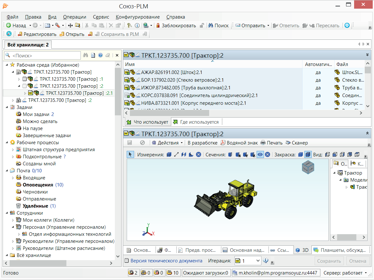Expand the Входящие mail folder
The image size is (374, 280).
13,178
